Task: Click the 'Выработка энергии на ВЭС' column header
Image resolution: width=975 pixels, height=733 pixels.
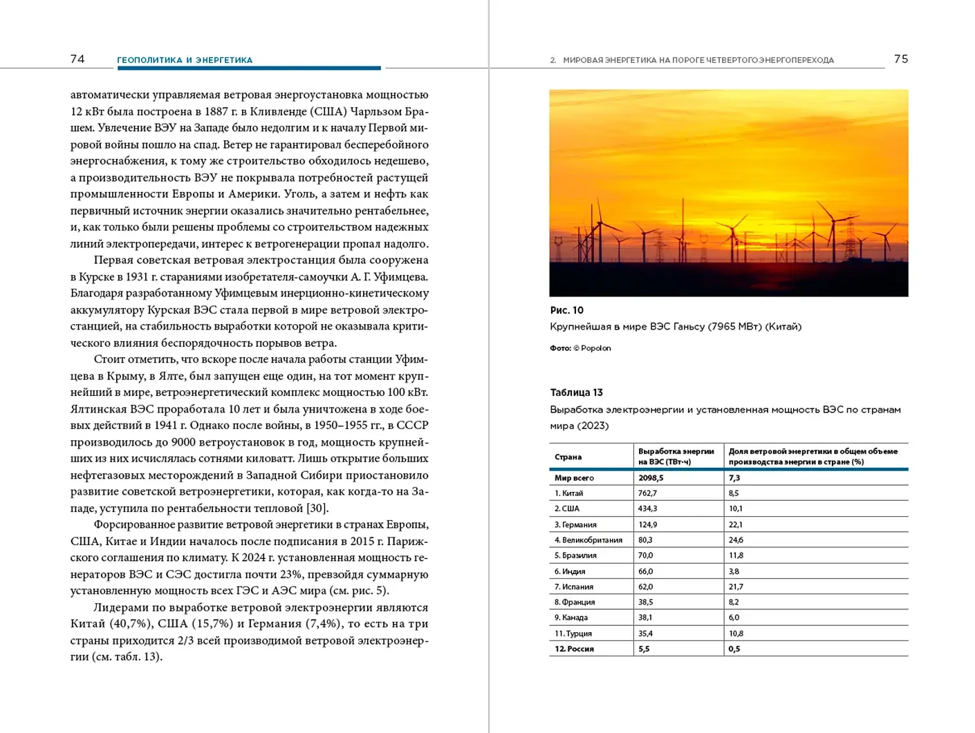Action: pyautogui.click(x=676, y=457)
